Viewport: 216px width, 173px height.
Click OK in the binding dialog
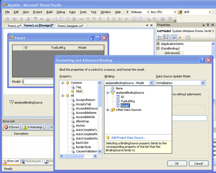[177, 164]
